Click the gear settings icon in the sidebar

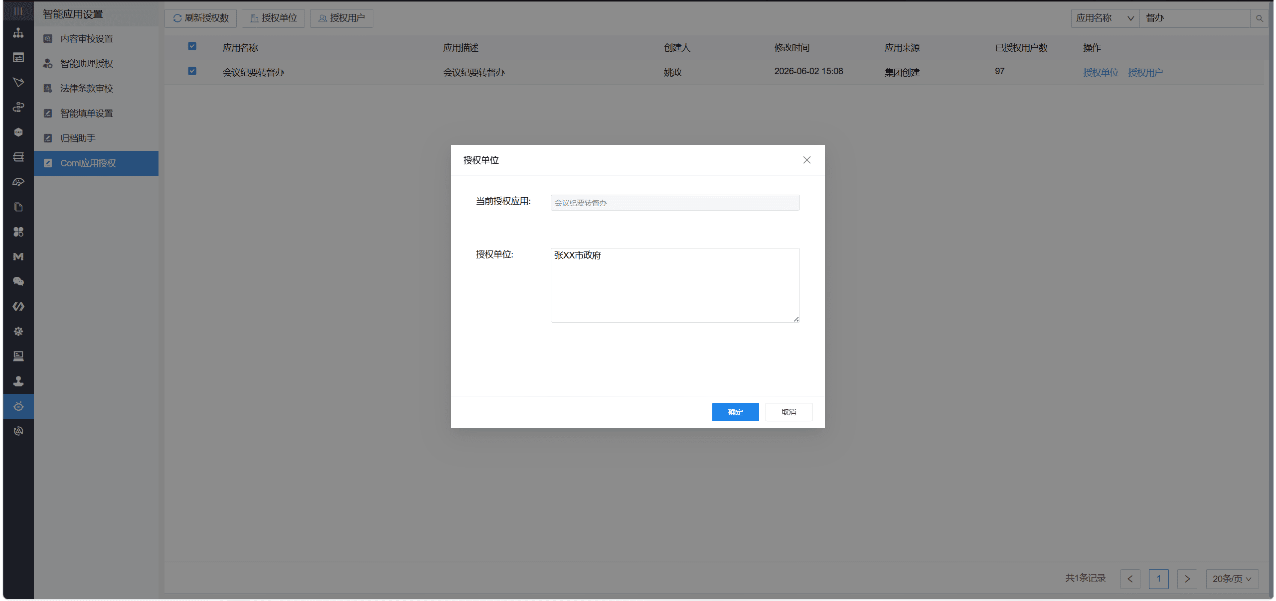18,332
